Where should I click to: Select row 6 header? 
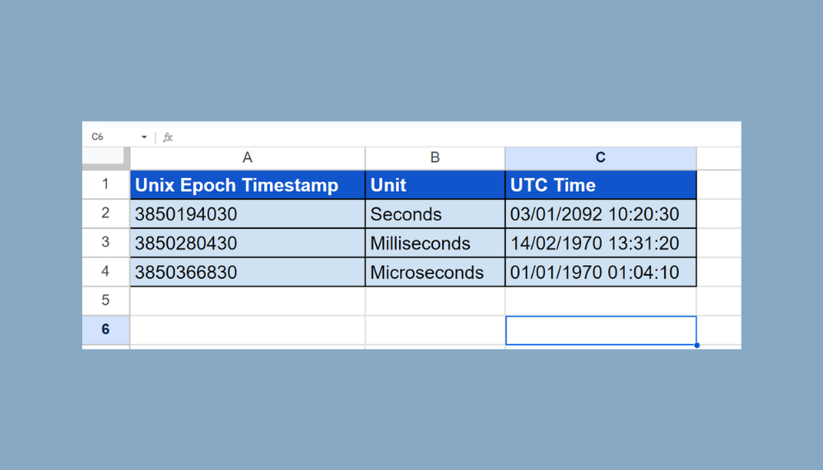105,329
